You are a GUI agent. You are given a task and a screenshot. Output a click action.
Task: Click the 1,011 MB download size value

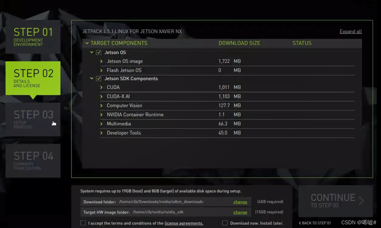pos(230,87)
